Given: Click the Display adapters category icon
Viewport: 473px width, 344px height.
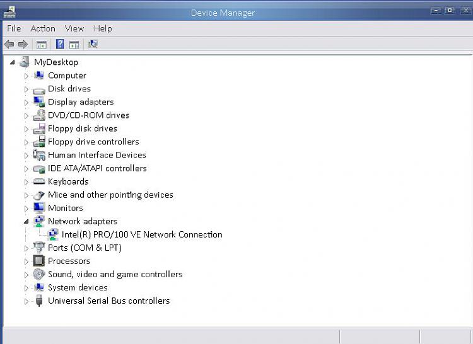Looking at the screenshot, I should coord(39,102).
